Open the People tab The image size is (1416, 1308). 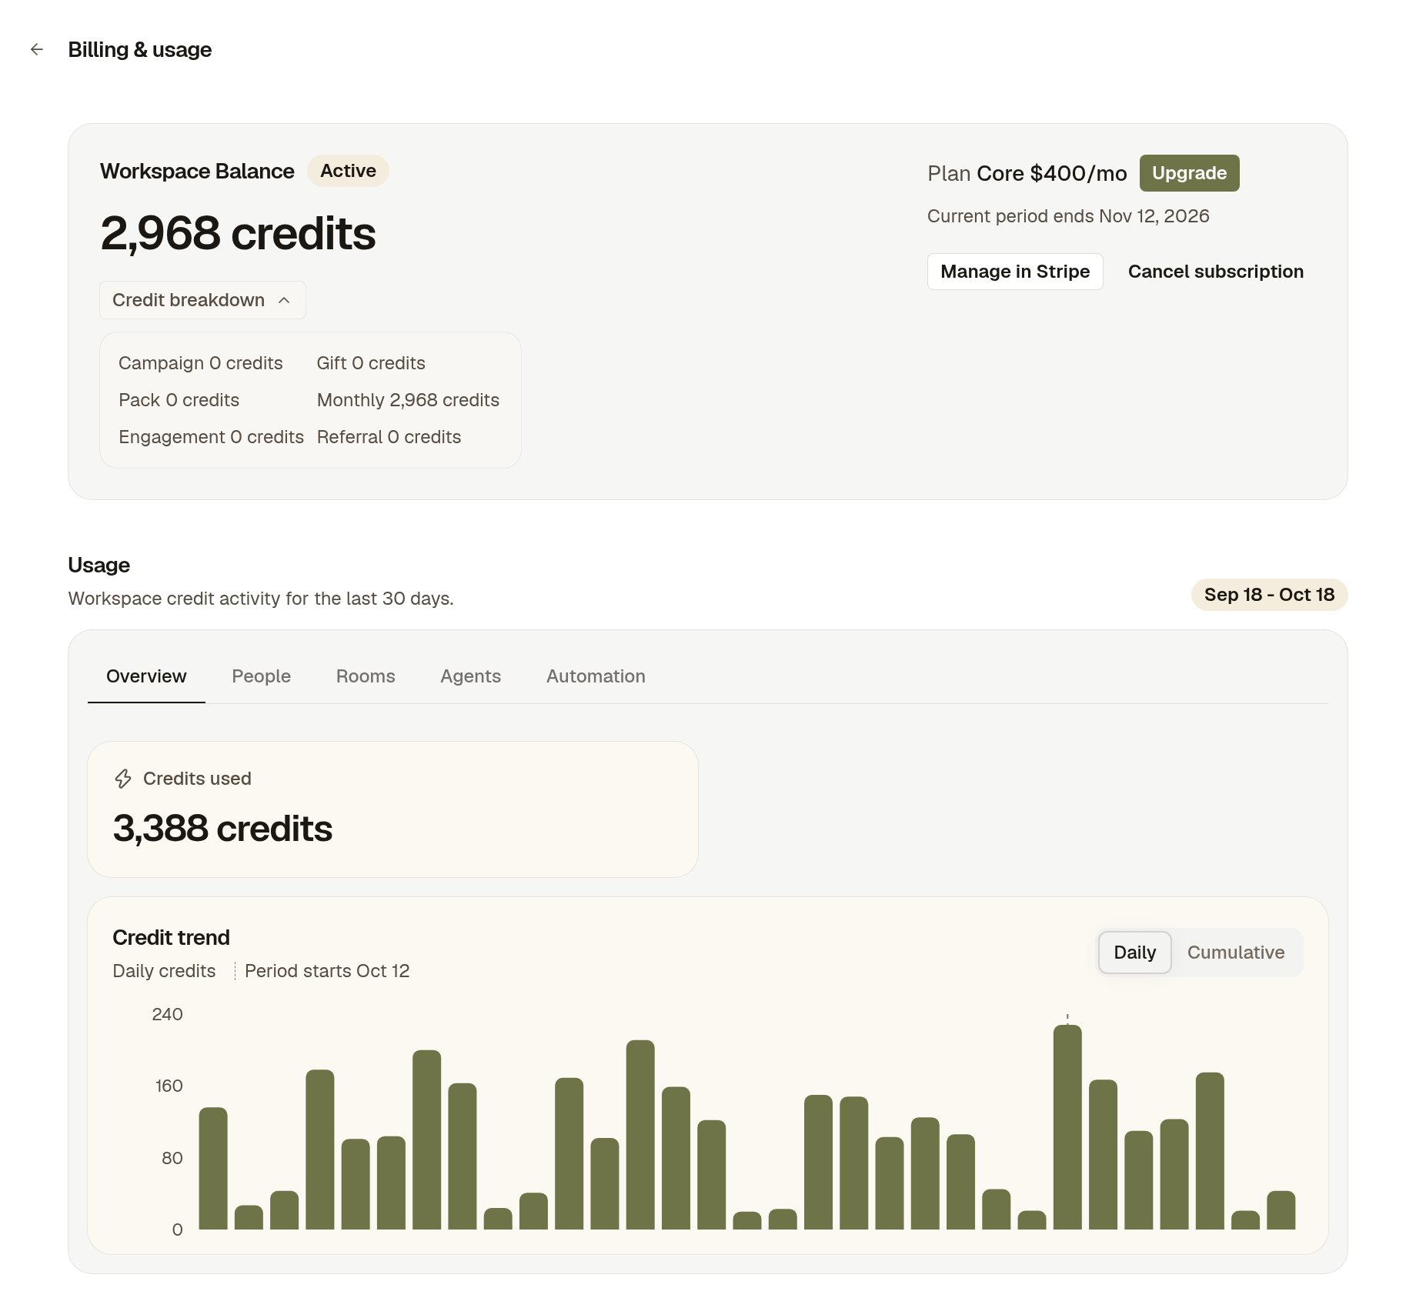[261, 676]
